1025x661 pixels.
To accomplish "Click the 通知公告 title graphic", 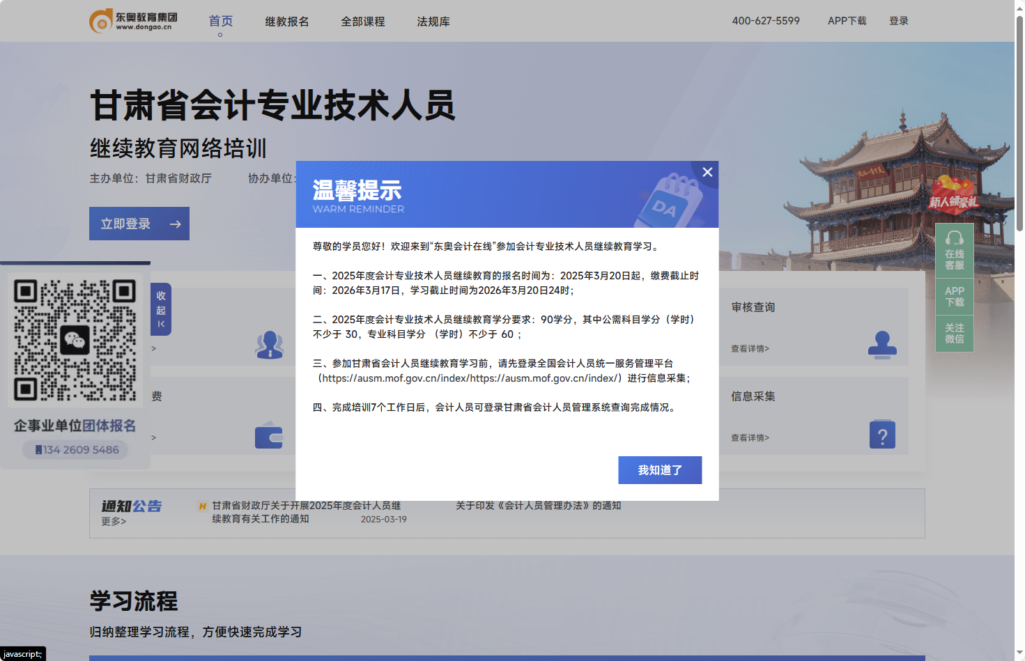I will [132, 506].
